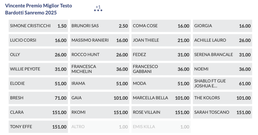Pick Serena Brancale odds button
This screenshot has width=258, height=135.
tap(222, 55)
